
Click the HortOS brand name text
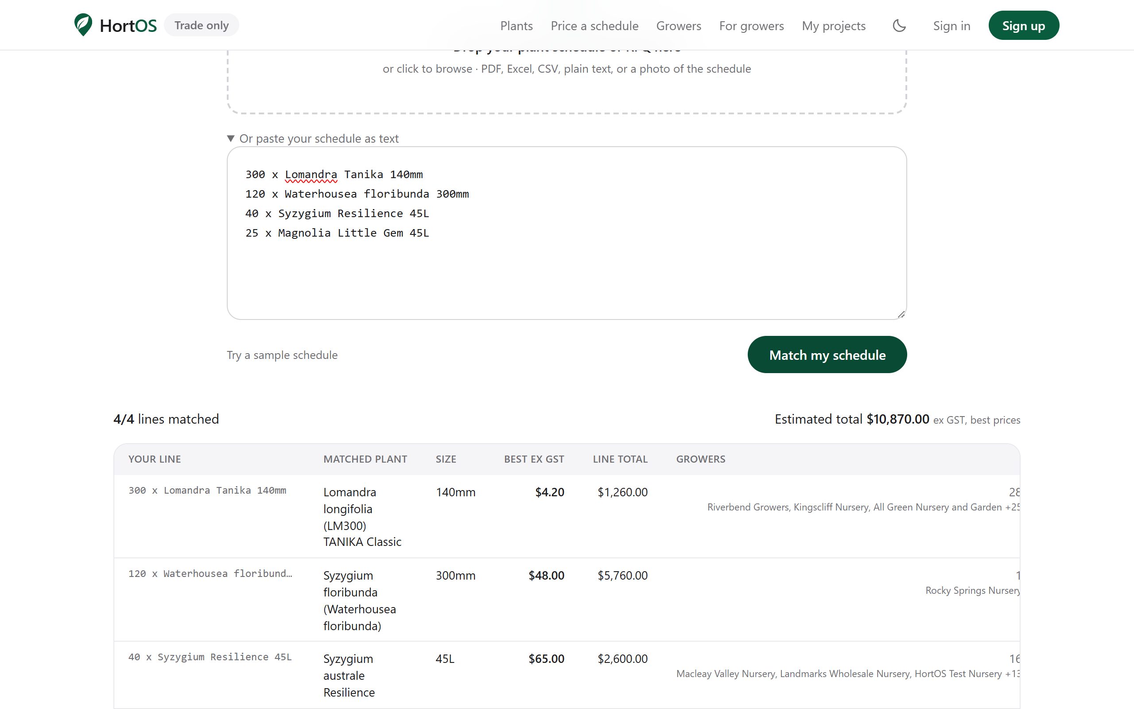pos(128,26)
